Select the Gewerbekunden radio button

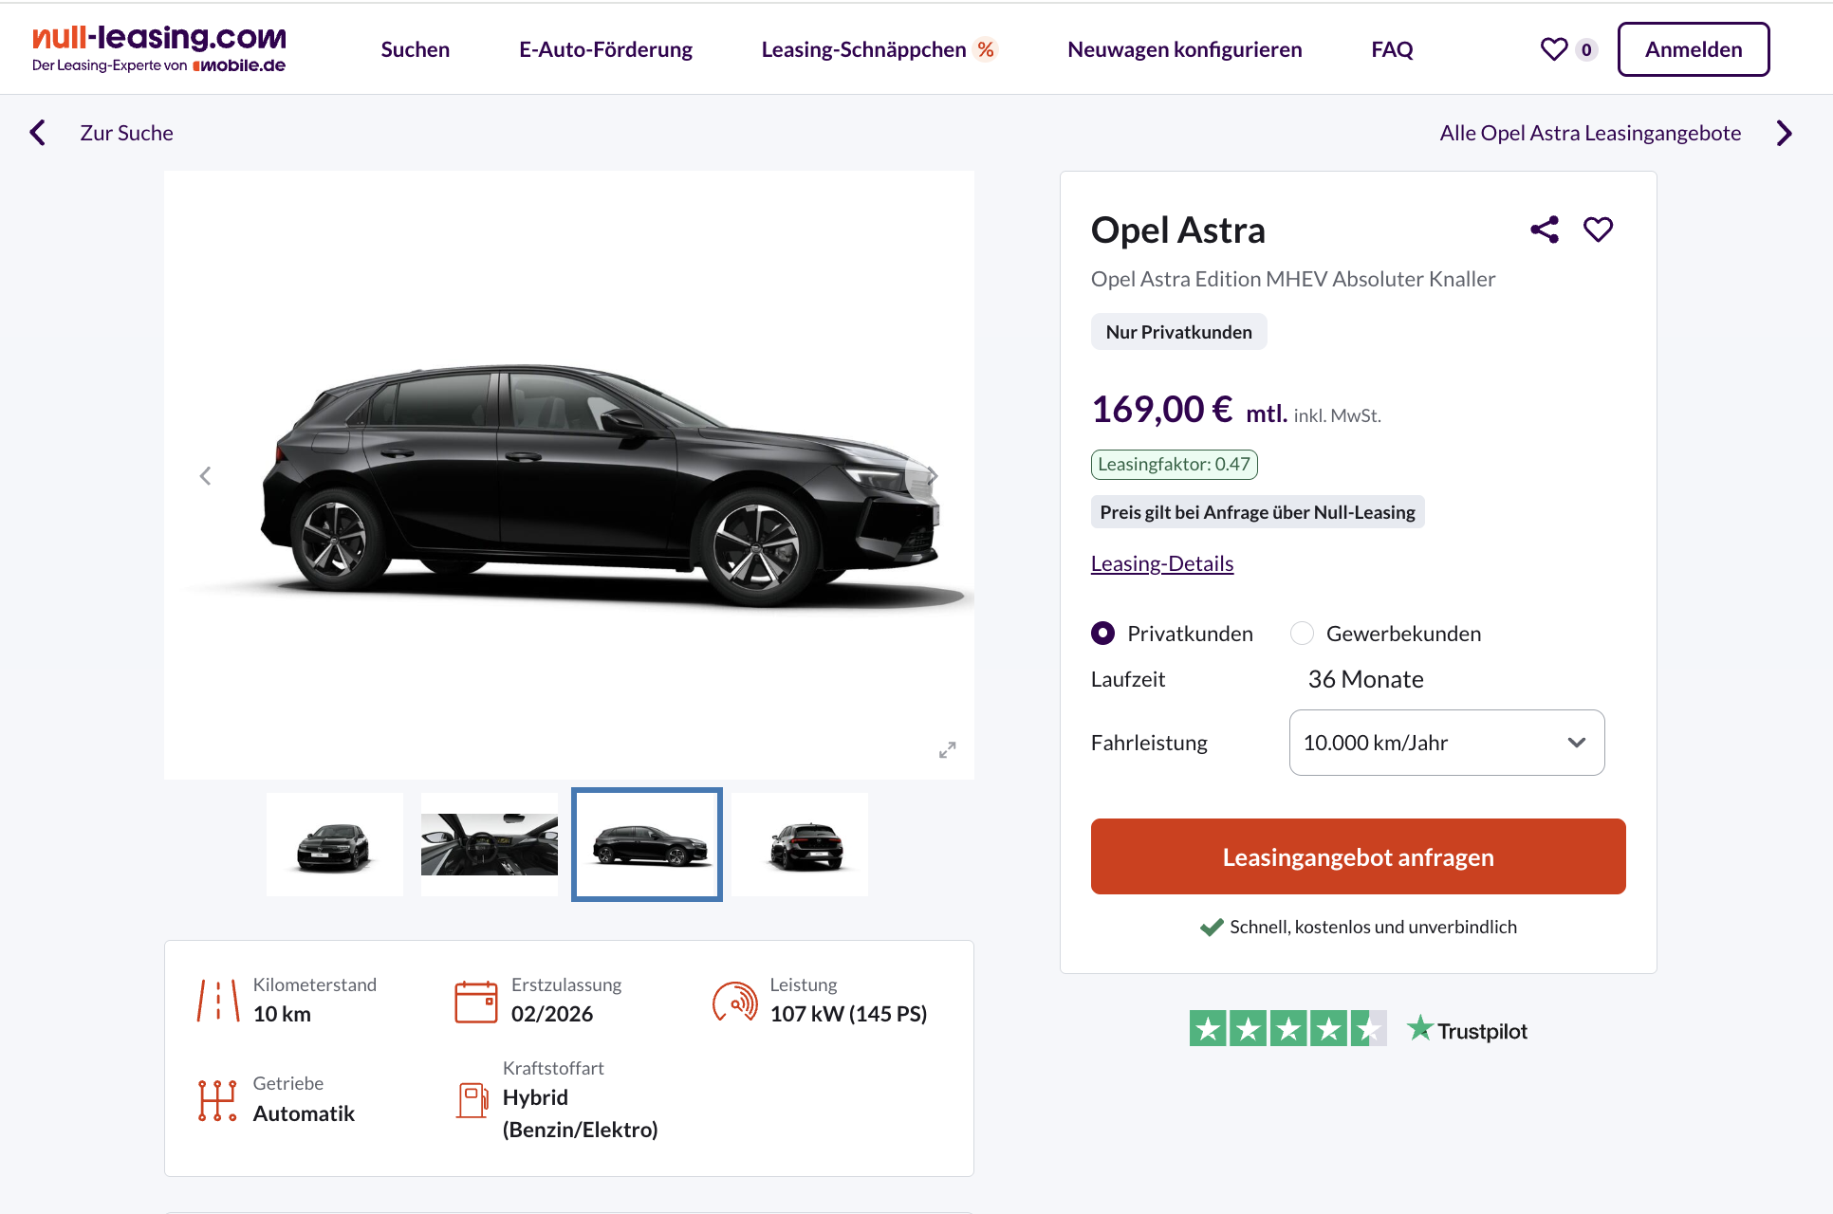coord(1302,633)
